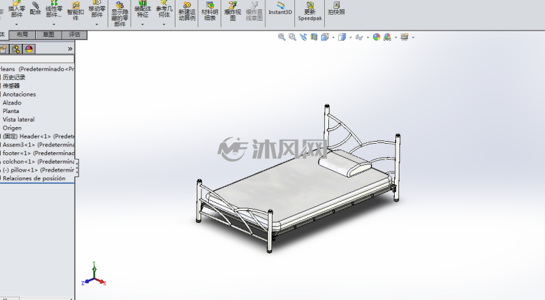Switch to the 草图 (Sketch) tab
545x300 pixels.
49,35
